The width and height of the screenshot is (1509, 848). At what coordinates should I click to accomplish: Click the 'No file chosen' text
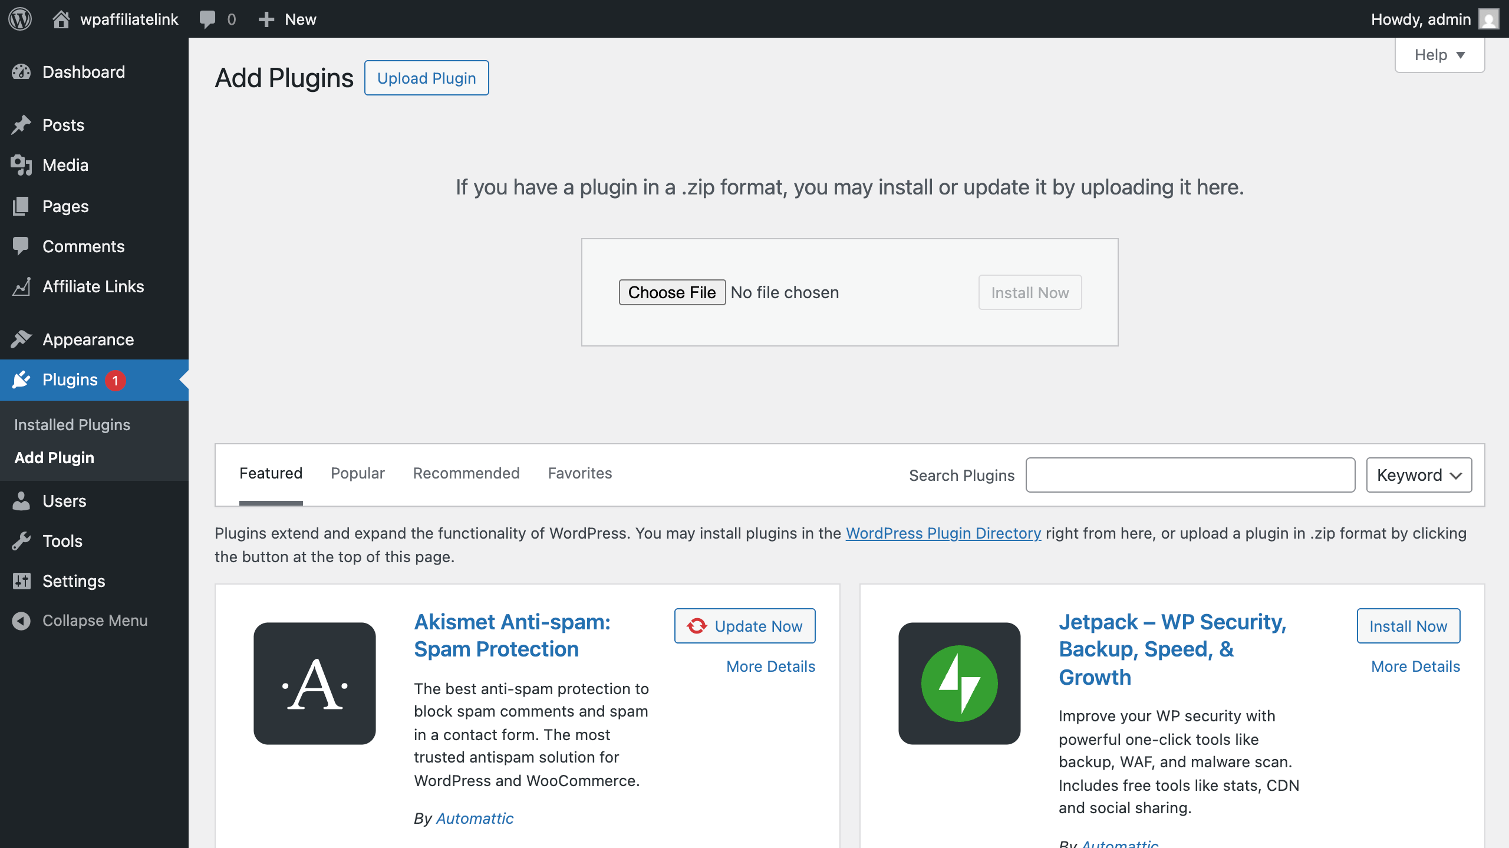785,292
